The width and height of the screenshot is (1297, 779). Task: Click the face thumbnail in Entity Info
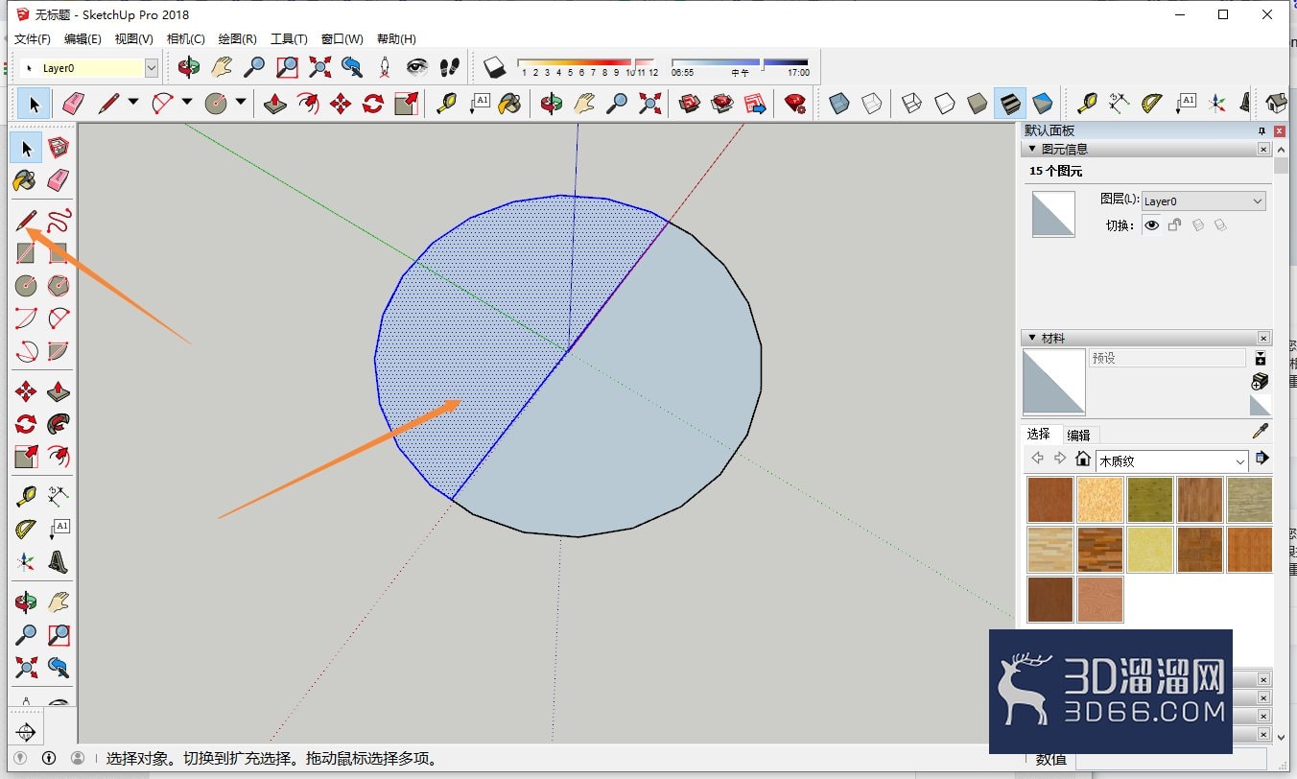[x=1053, y=213]
